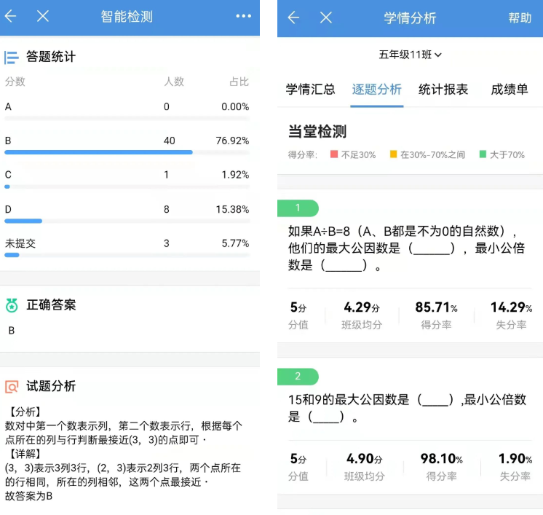Click the red 不足30% legend swatch
Screen dimensions: 543x515
(x=334, y=154)
